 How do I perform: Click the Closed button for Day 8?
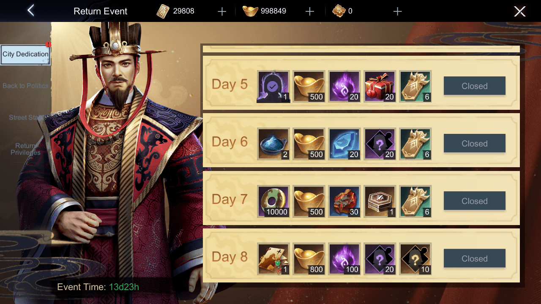[x=474, y=258]
